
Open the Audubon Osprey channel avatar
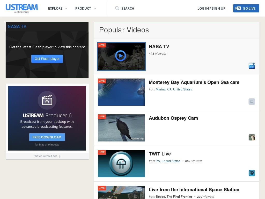[x=252, y=137]
